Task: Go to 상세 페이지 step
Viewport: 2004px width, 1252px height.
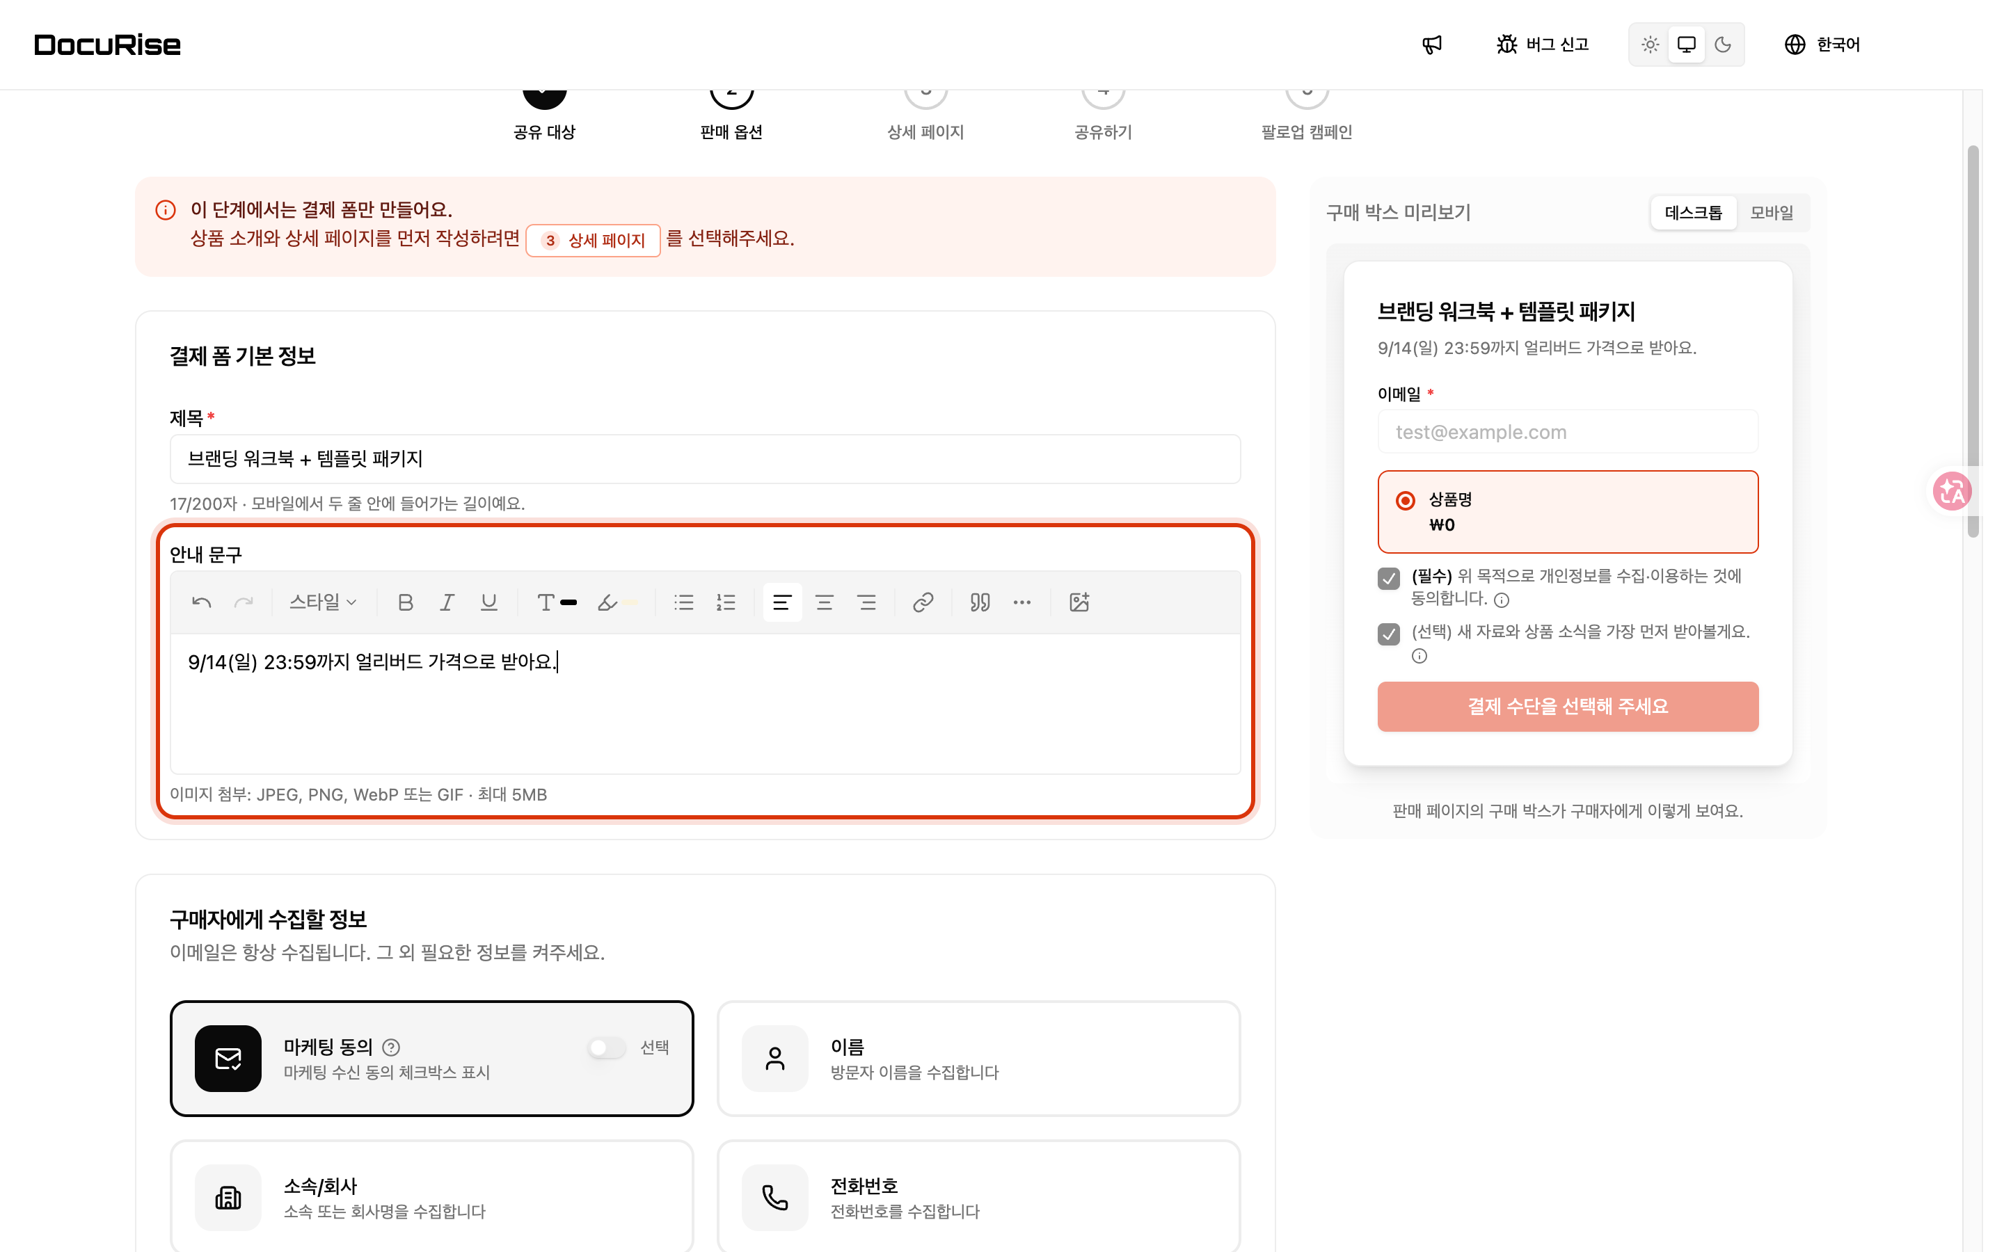Action: (x=926, y=116)
